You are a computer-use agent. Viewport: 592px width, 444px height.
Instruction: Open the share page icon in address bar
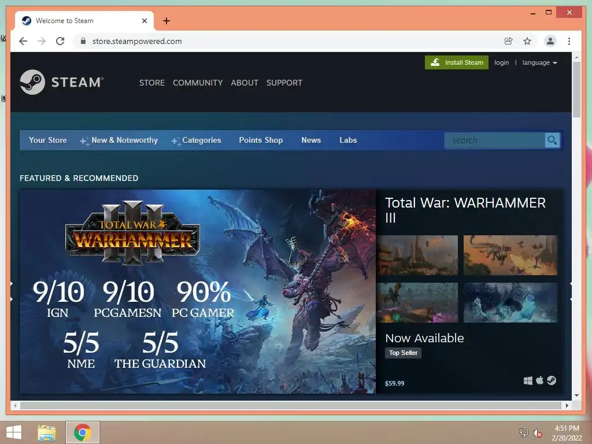tap(509, 41)
